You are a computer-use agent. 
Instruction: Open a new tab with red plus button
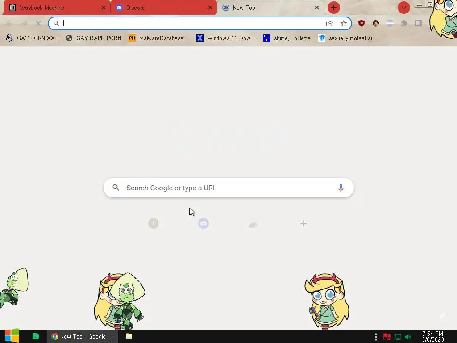point(334,8)
